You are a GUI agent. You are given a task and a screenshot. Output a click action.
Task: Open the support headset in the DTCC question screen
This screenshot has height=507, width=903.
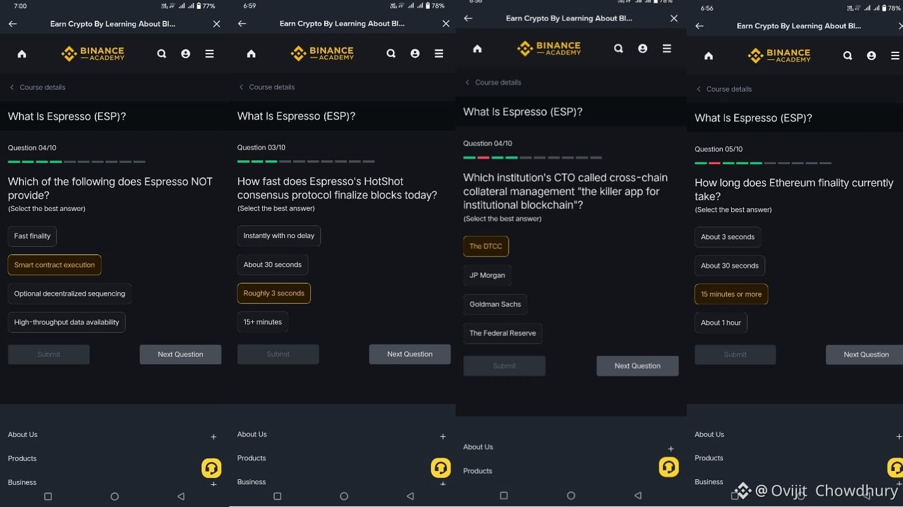669,467
